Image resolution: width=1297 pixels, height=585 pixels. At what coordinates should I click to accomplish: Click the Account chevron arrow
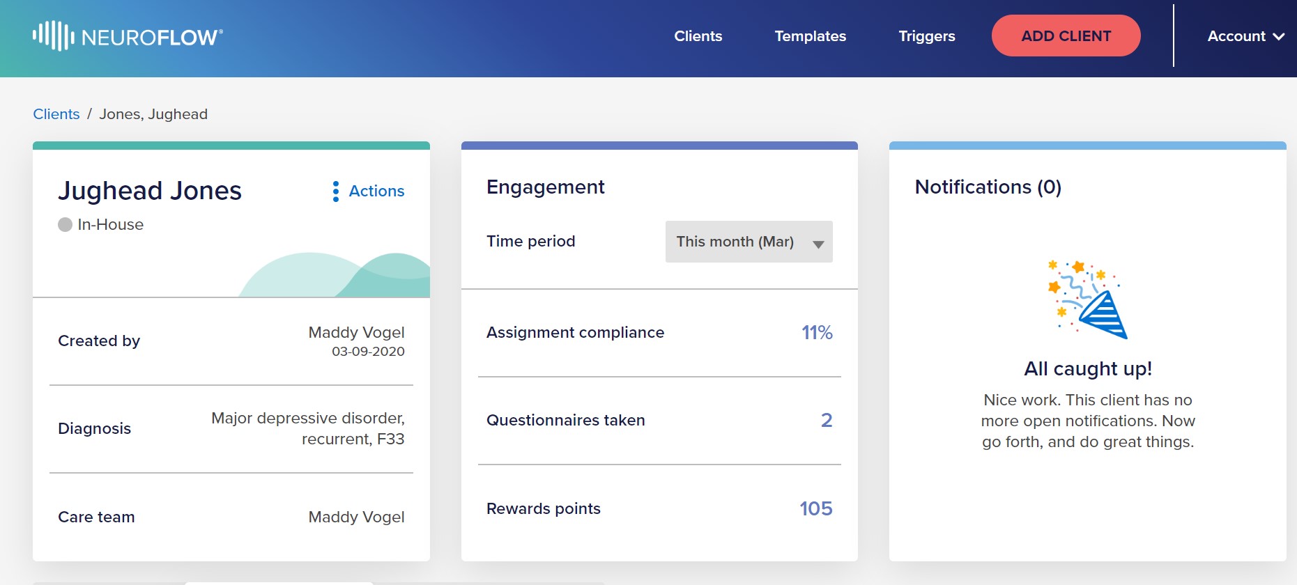point(1278,37)
